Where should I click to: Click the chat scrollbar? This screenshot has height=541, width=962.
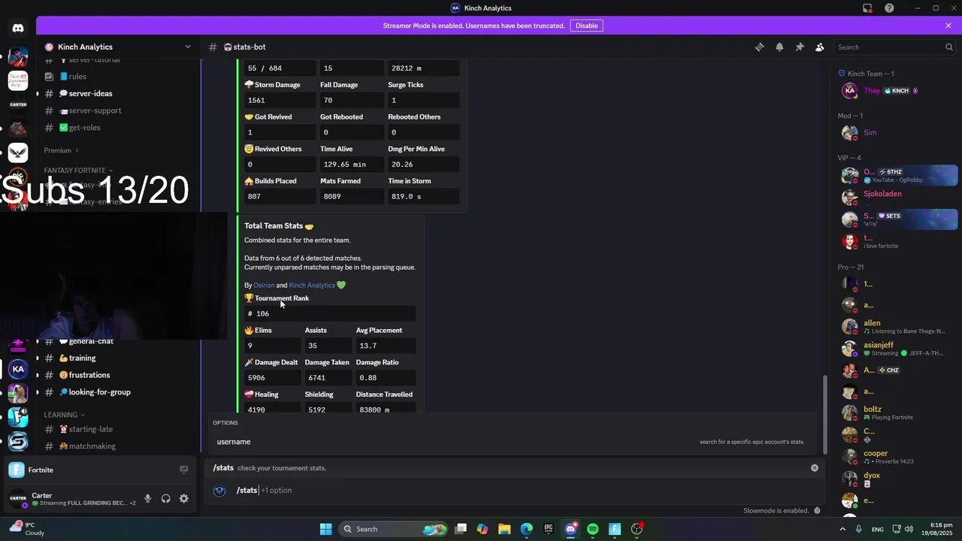pos(825,413)
